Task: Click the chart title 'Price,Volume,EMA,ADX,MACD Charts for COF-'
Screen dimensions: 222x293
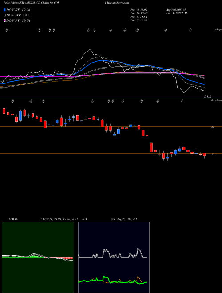Action: tap(32, 3)
